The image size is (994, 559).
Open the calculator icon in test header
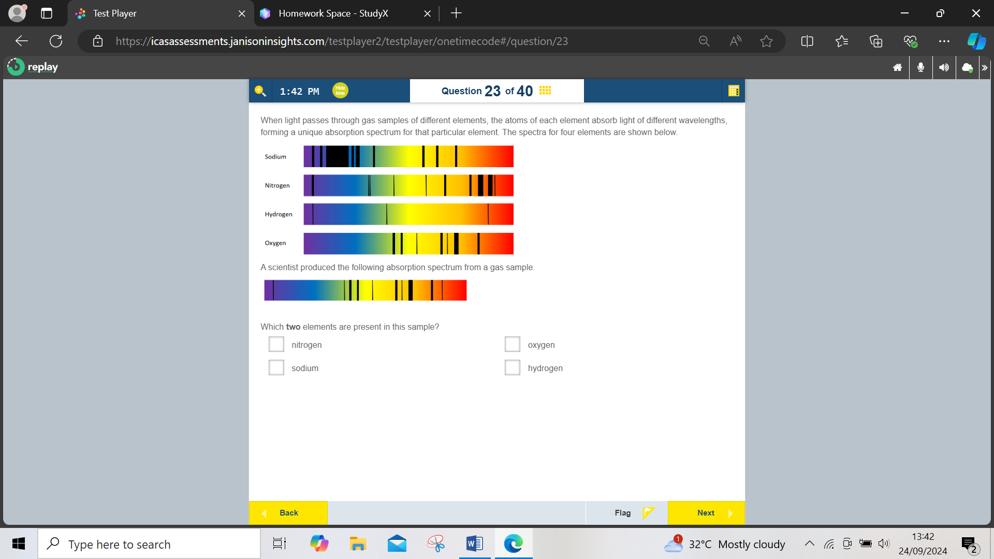(x=734, y=91)
